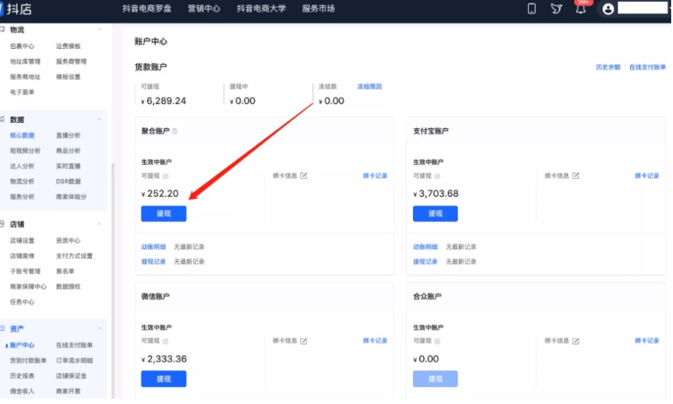Collapse the 店铺 sidebar section

tap(99, 224)
